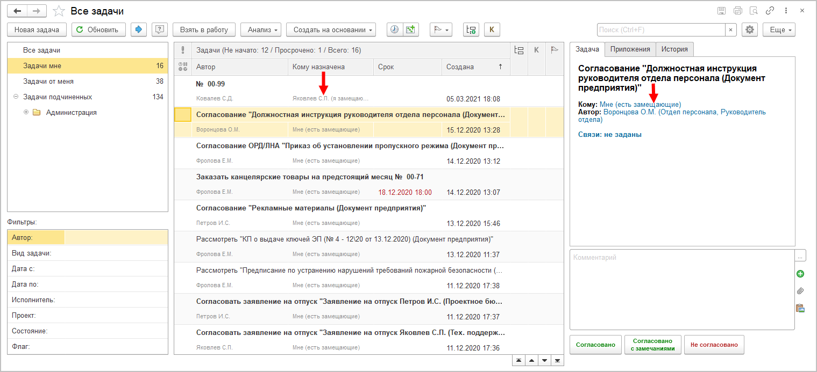Click the print preview icon in title bar
This screenshot has height=372, width=817.
pos(754,11)
